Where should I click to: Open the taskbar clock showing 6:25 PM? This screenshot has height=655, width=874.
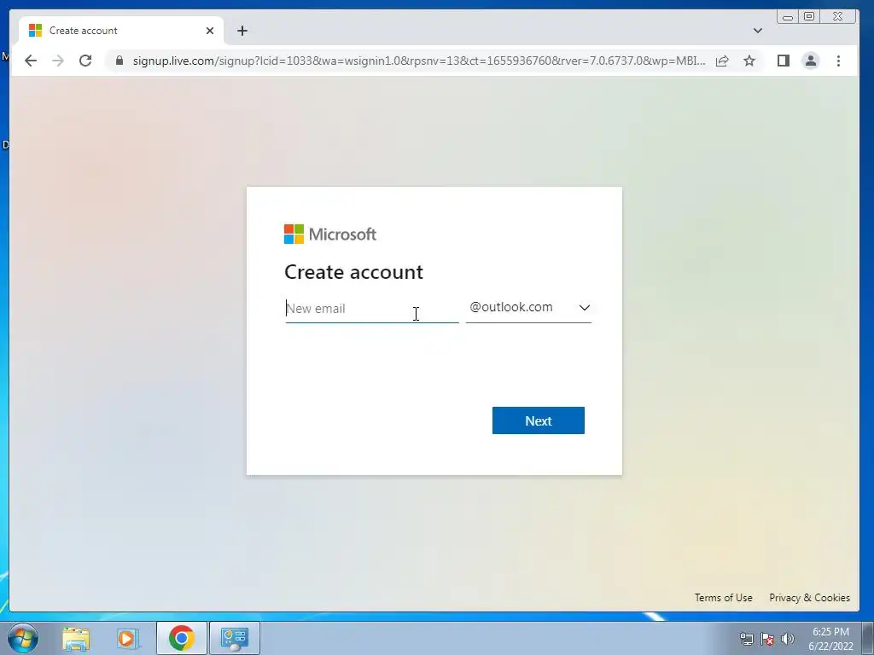point(830,639)
